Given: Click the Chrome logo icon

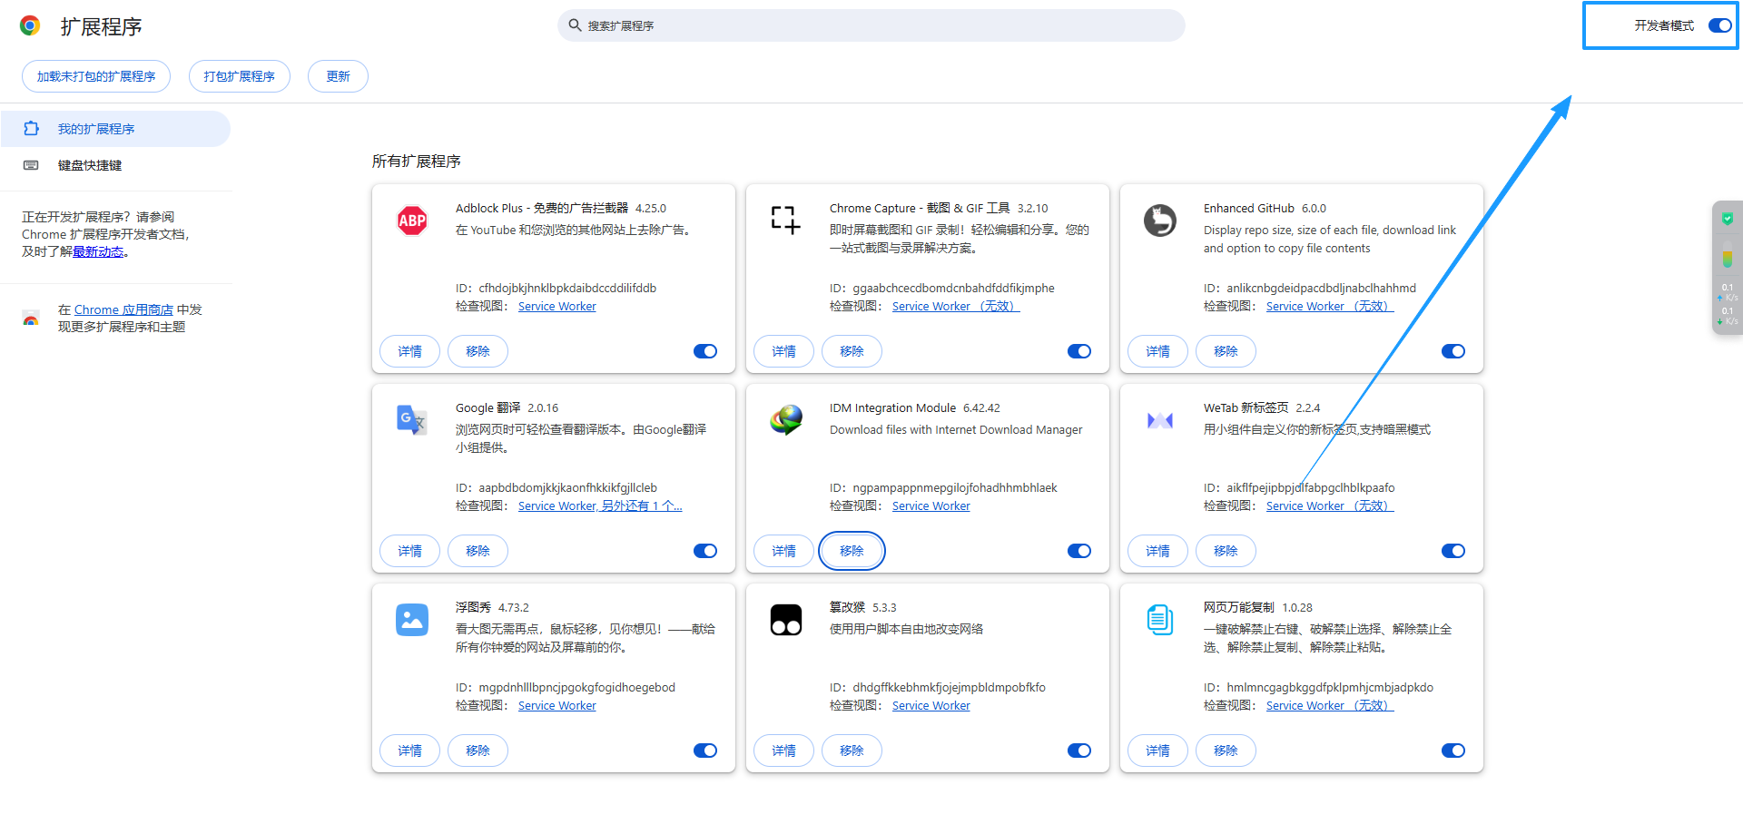Looking at the screenshot, I should [x=30, y=25].
